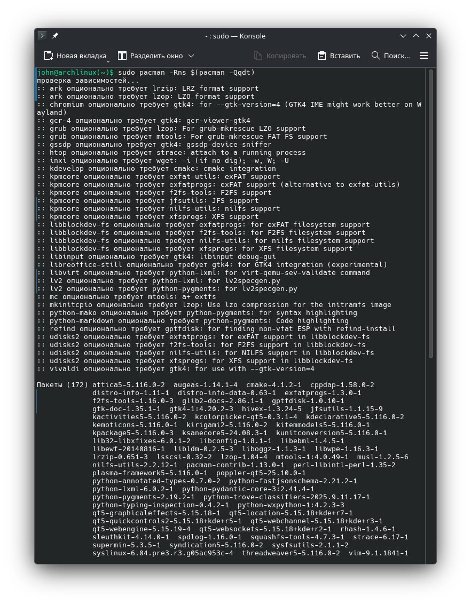Open Поиск… search
Viewport: 471px width, 605px height.
(x=391, y=56)
